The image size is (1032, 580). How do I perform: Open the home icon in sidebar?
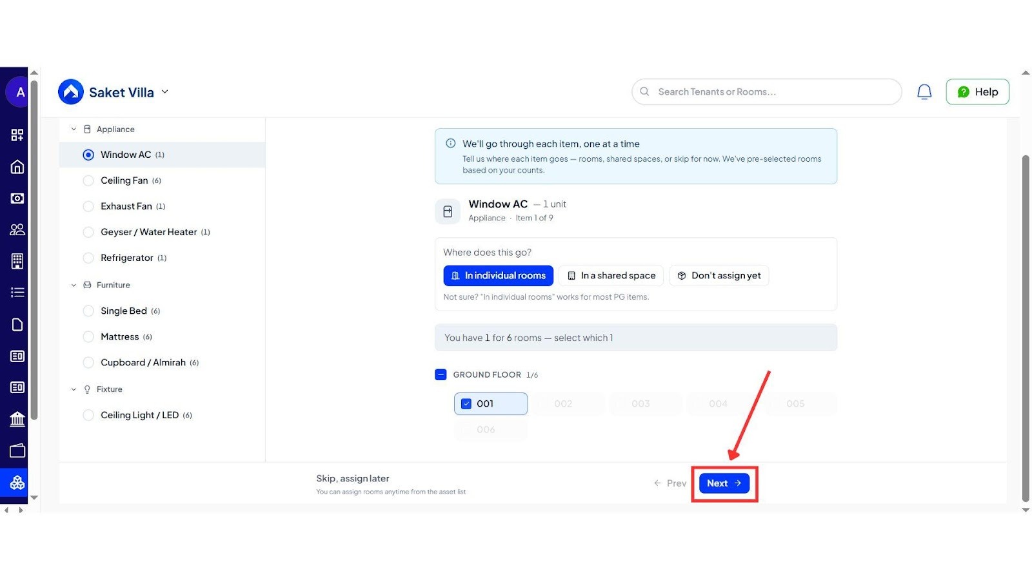coord(17,167)
